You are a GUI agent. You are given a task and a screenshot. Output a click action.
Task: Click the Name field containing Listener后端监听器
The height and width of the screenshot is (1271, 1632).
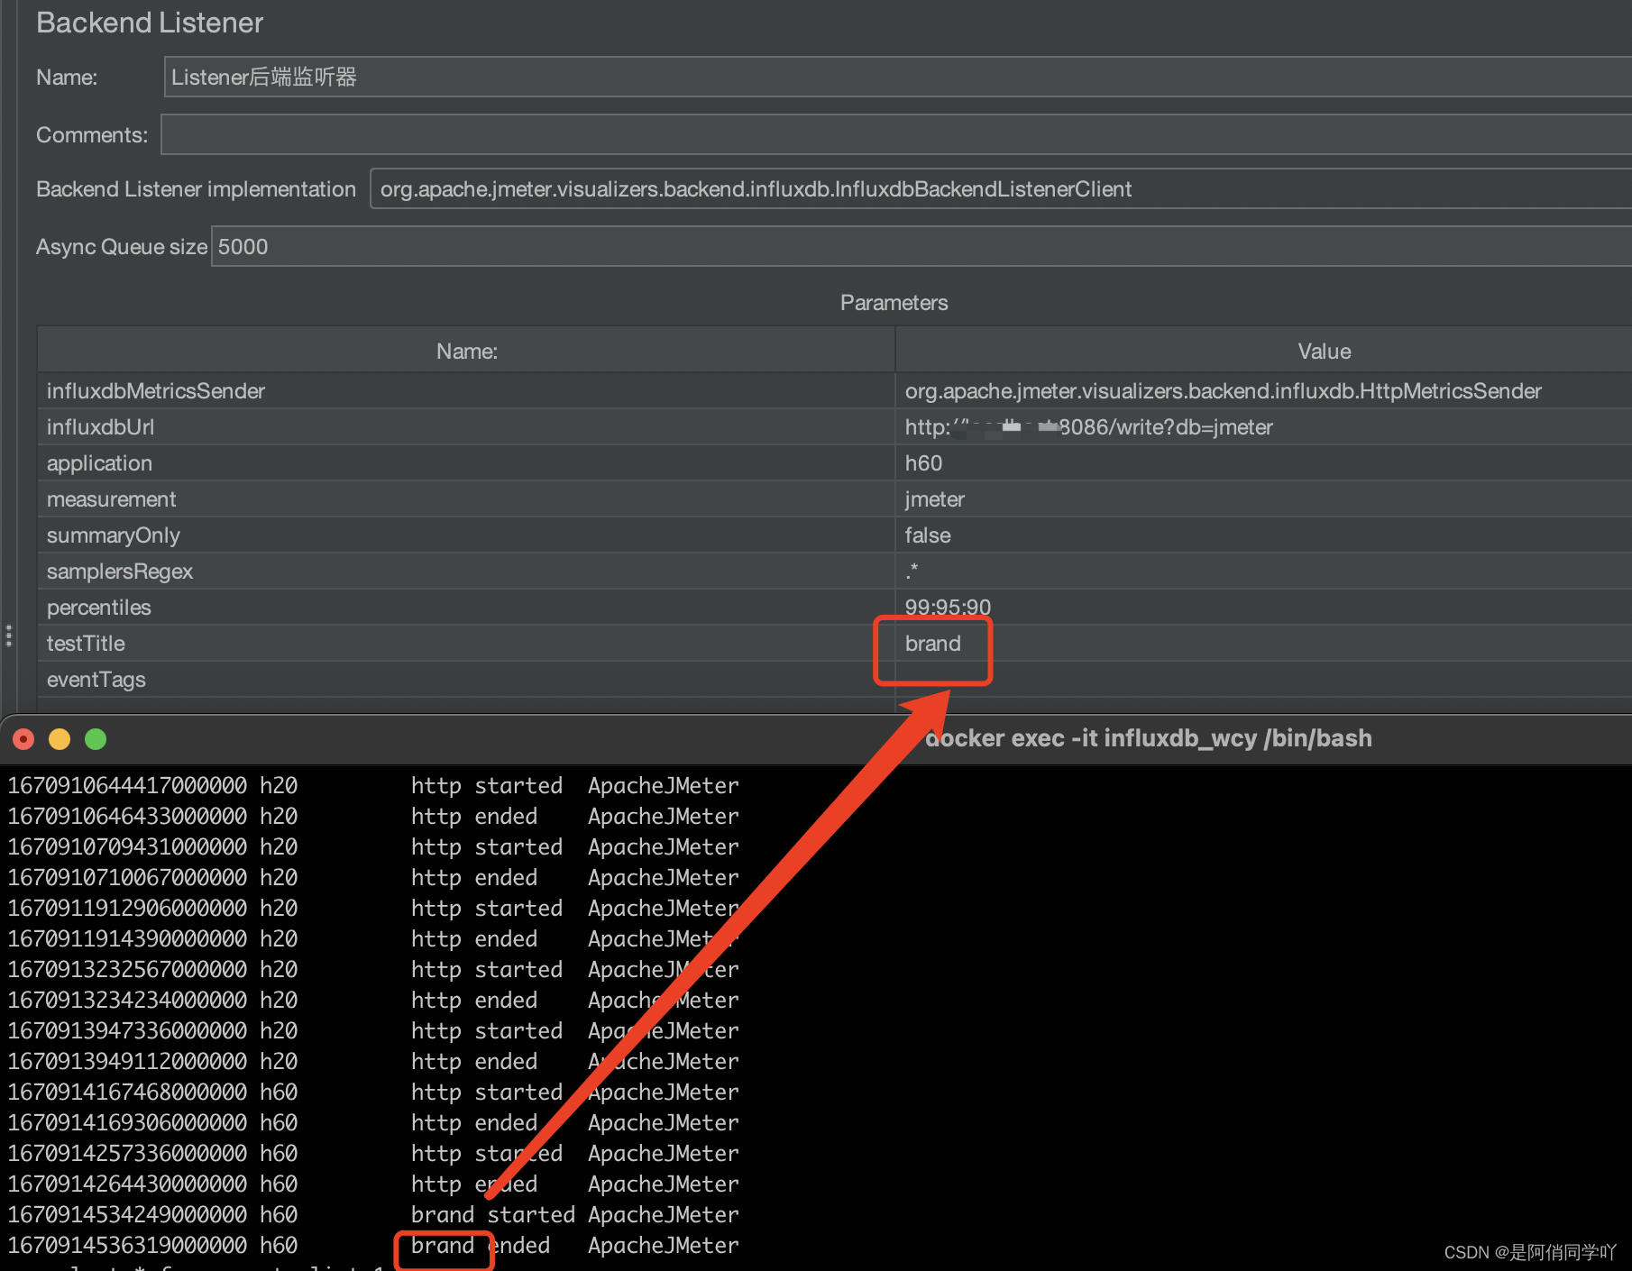click(x=897, y=77)
